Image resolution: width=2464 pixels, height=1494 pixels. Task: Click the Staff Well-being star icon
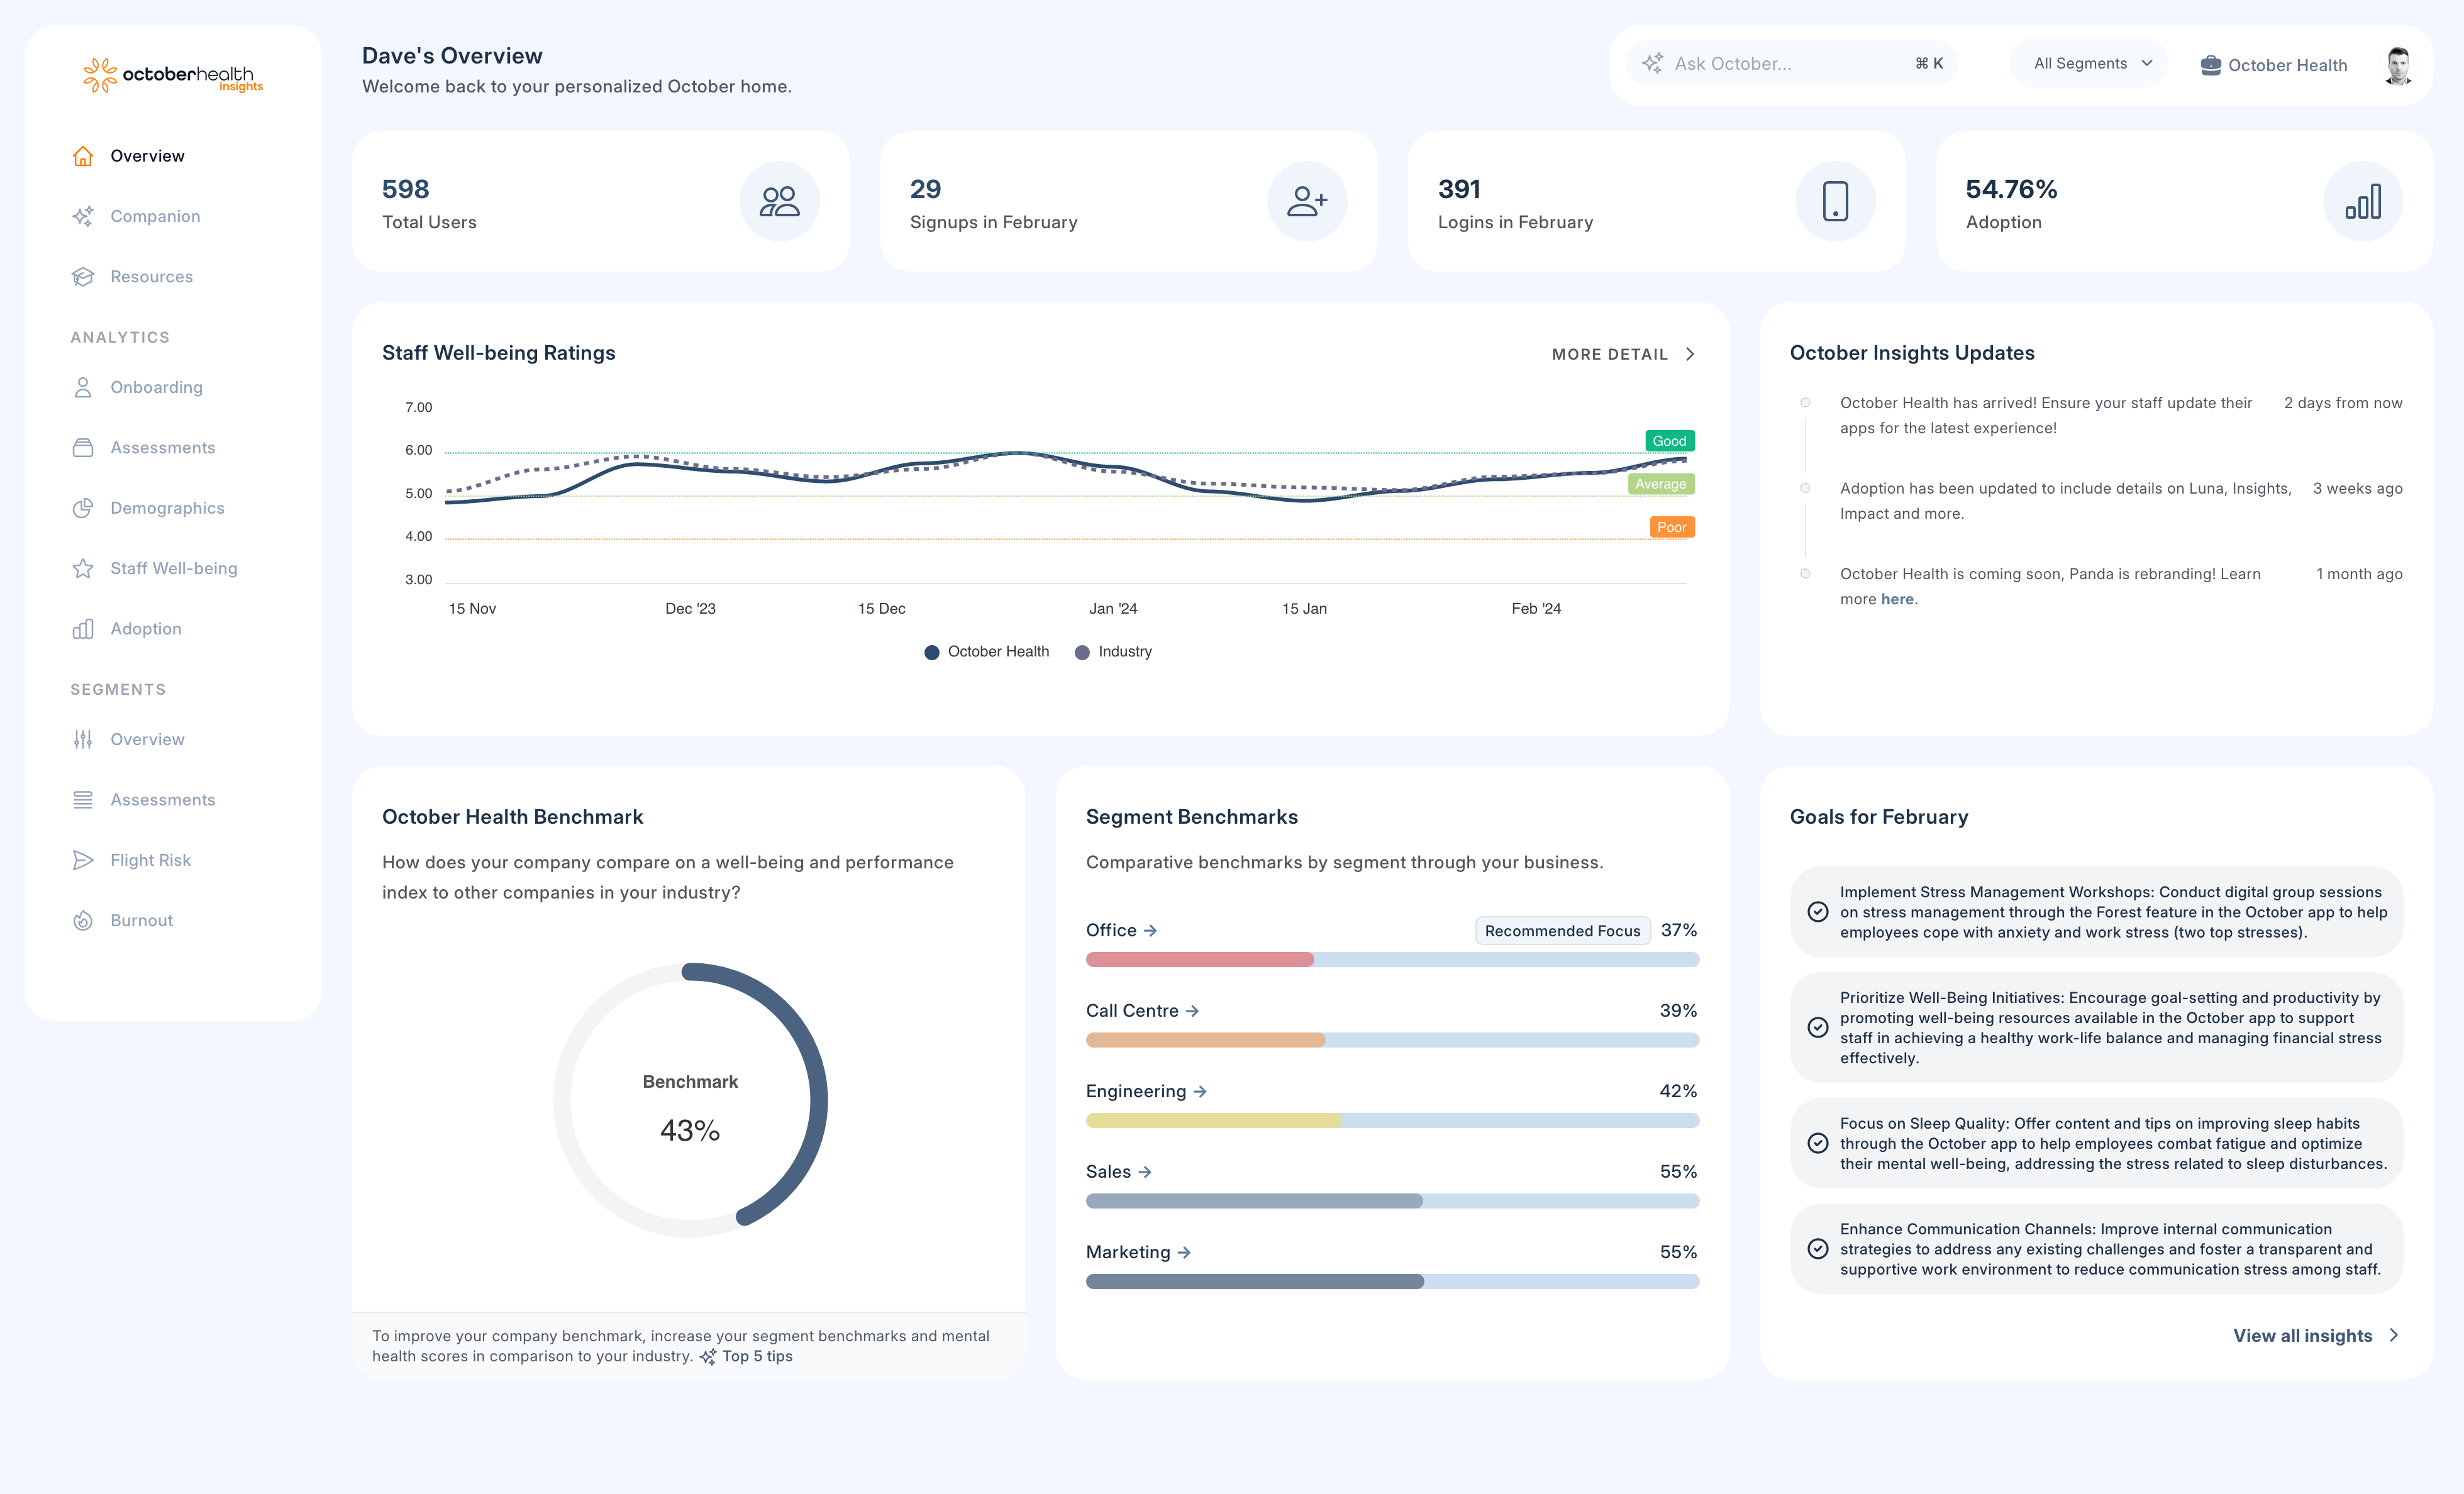[83, 568]
